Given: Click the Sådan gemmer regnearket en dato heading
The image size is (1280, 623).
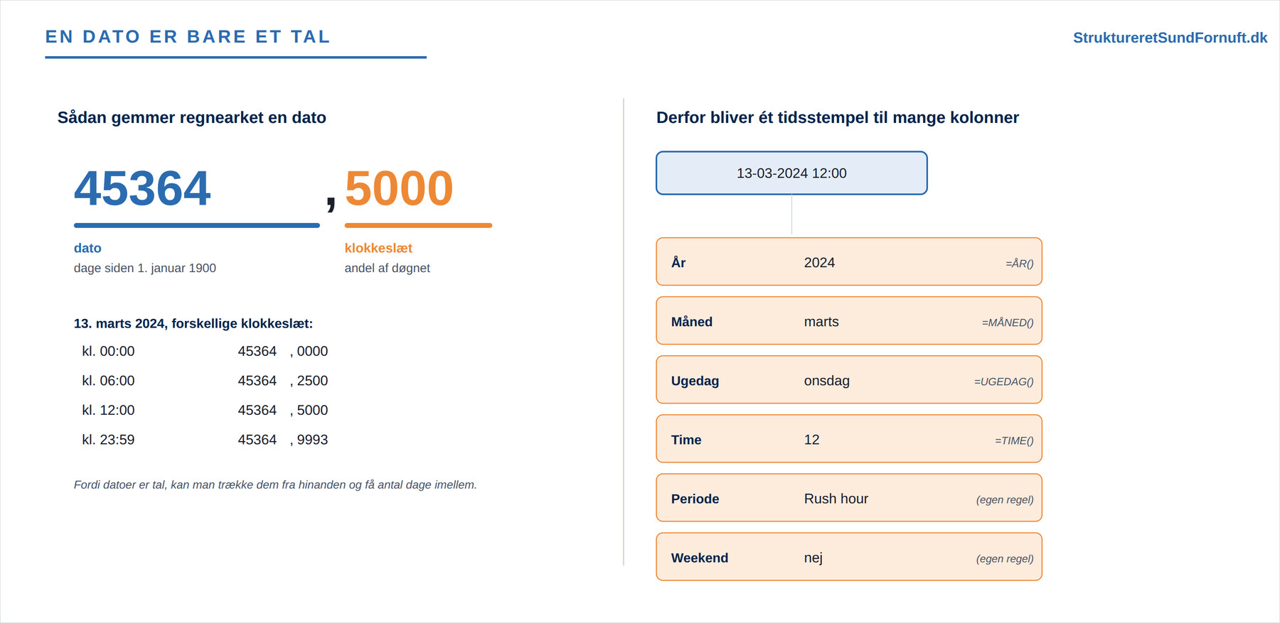Looking at the screenshot, I should pyautogui.click(x=192, y=118).
